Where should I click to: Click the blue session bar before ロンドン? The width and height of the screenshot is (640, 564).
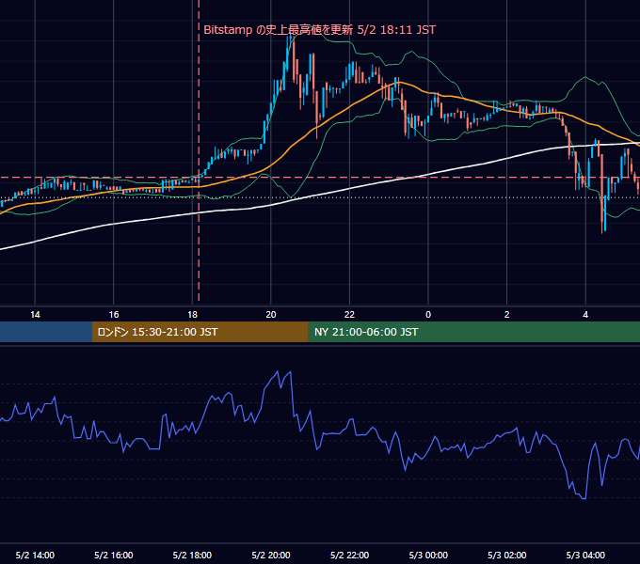[x=46, y=332]
